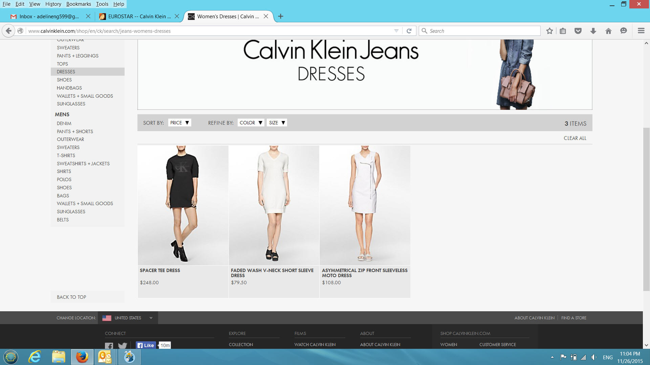
Task: Close the Inbox Gmail tab
Action: pos(88,16)
